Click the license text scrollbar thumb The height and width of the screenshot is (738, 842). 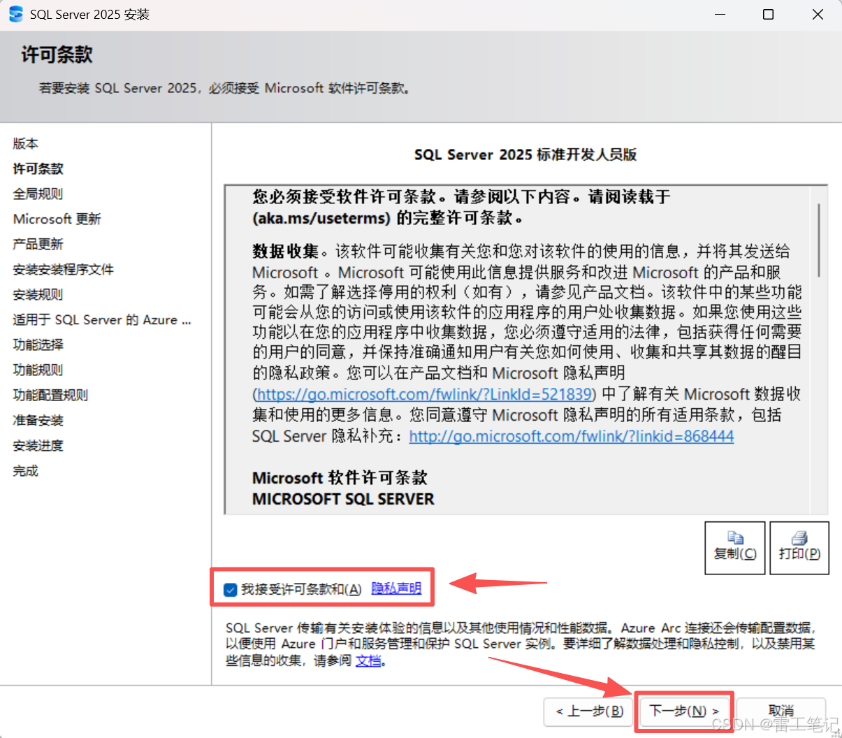tap(819, 240)
